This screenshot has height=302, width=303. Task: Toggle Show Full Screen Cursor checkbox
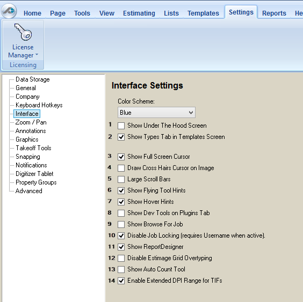(121, 157)
